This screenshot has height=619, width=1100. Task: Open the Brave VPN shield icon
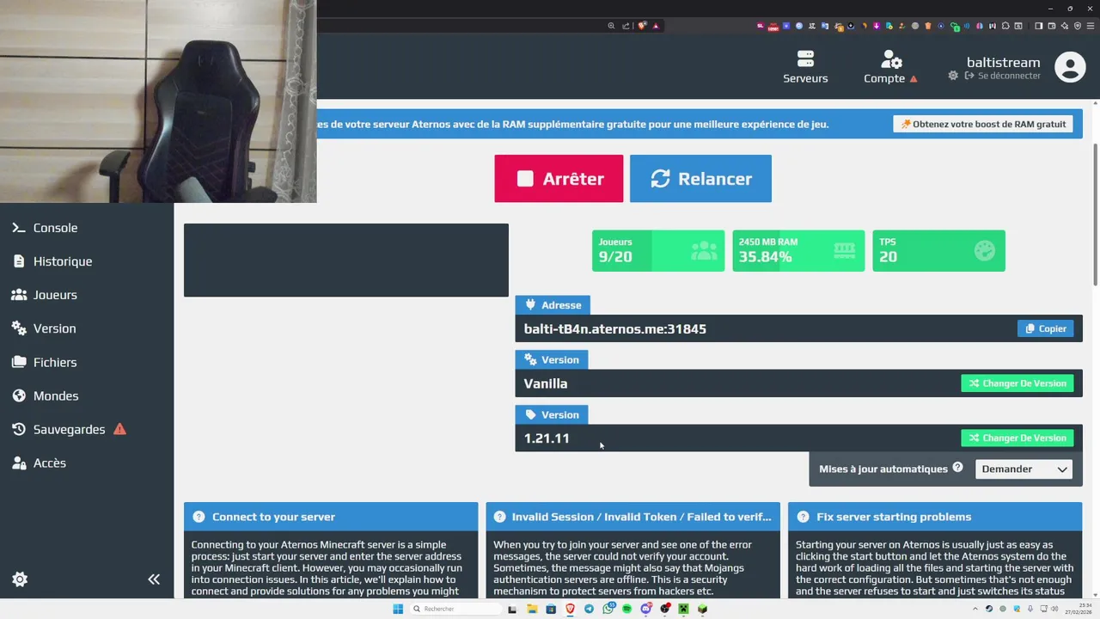pyautogui.click(x=1078, y=26)
